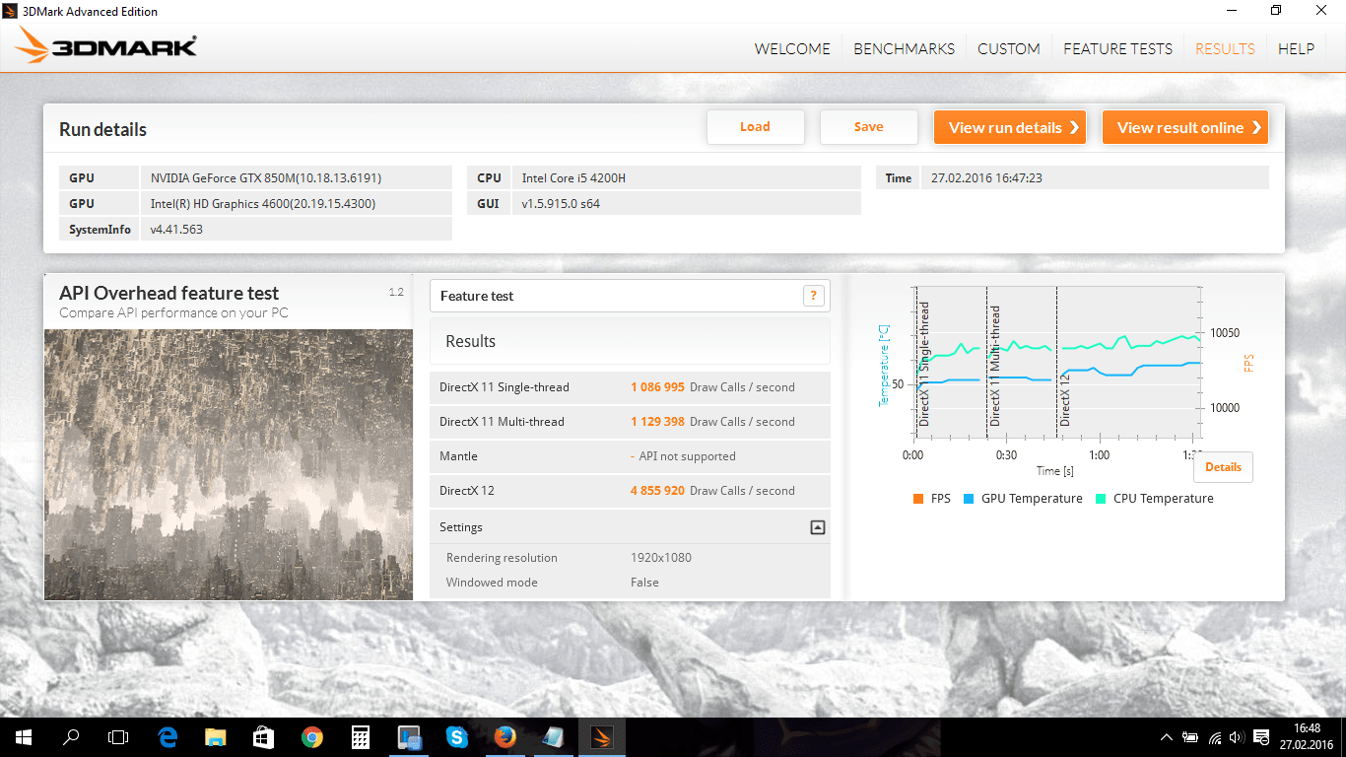Screen dimensions: 1346x757
Task: Open Windows Search from the taskbar
Action: click(x=71, y=737)
